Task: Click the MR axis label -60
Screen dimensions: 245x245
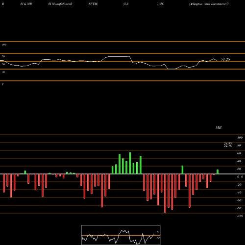Action: 239,200
